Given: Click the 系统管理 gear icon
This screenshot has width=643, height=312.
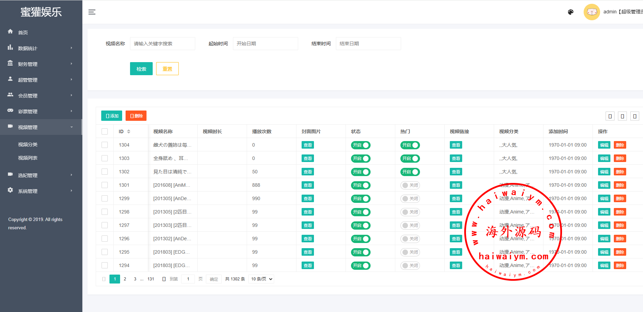Looking at the screenshot, I should point(10,190).
